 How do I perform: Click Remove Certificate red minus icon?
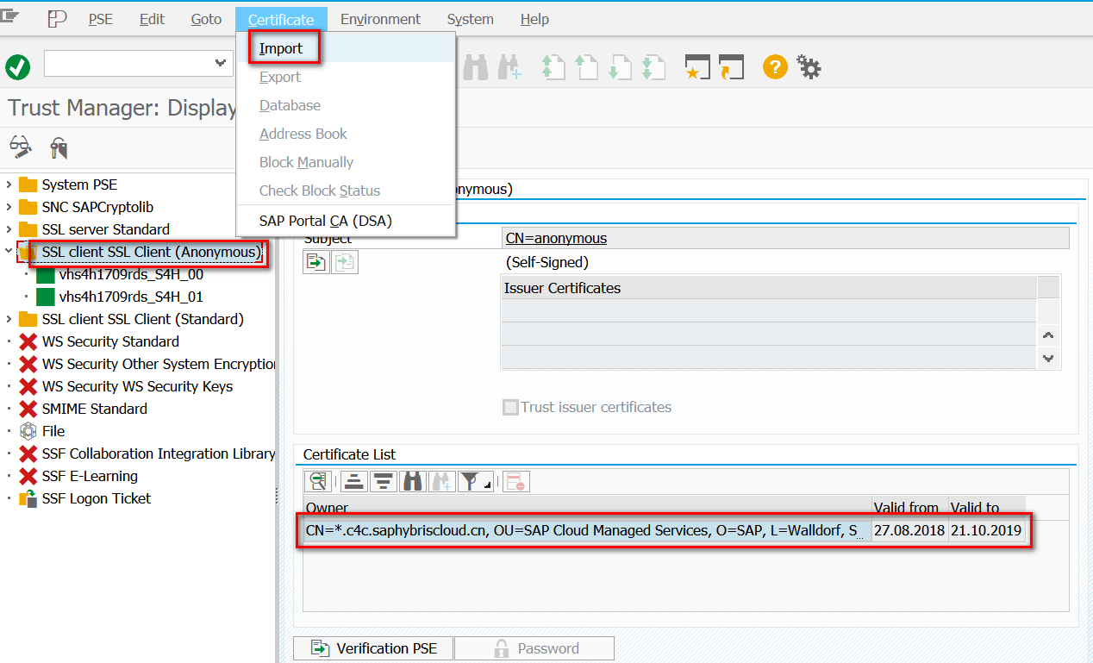516,482
